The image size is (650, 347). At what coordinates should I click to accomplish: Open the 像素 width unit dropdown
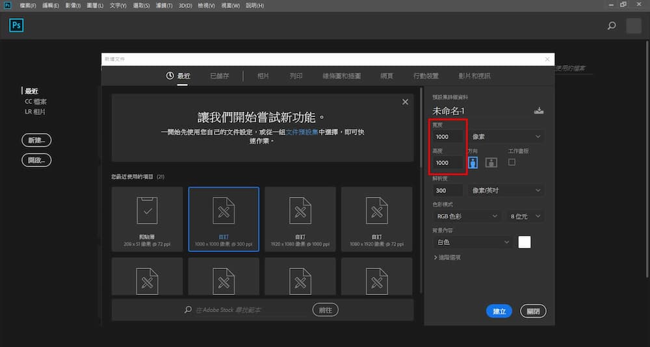[x=506, y=136]
